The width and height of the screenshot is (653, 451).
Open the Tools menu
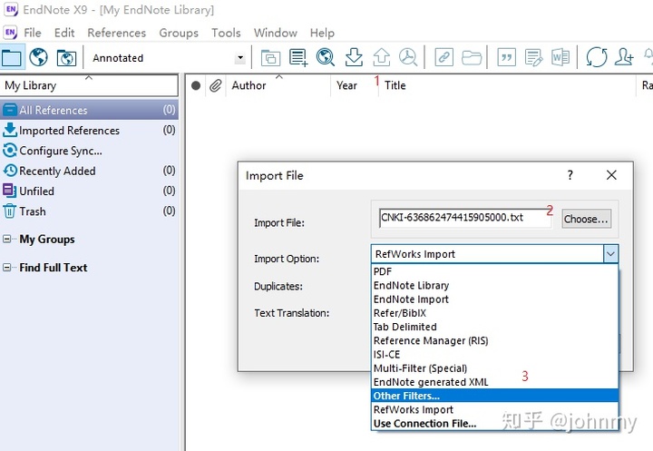point(226,33)
